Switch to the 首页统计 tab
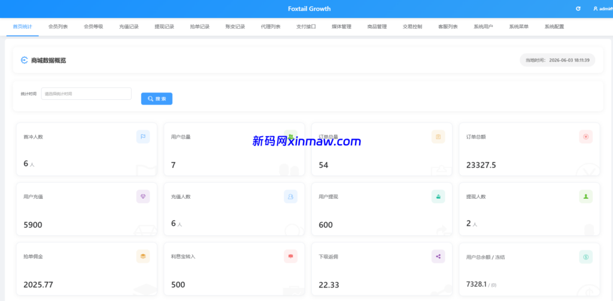Image resolution: width=613 pixels, height=301 pixels. (23, 27)
